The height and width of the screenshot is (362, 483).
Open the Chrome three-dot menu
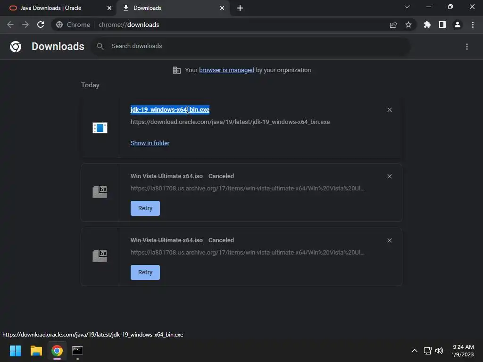tap(473, 25)
